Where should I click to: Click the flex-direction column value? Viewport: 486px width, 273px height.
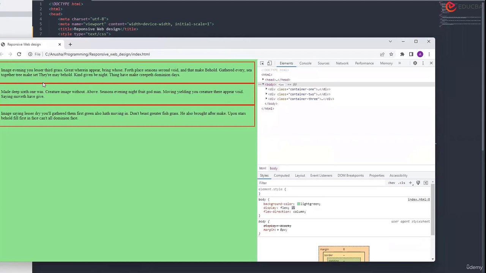click(299, 212)
